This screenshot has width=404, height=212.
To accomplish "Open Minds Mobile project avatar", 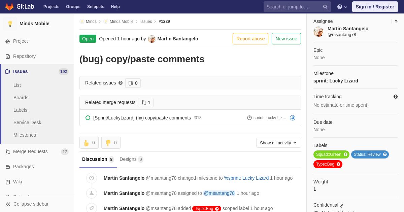I will (10, 24).
